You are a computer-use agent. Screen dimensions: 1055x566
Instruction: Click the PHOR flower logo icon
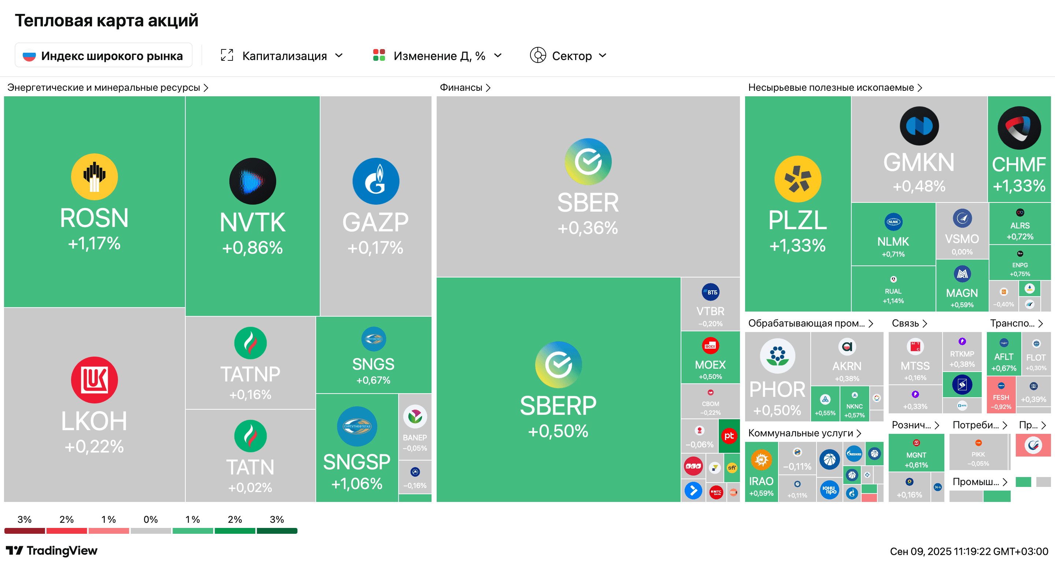[x=777, y=355]
